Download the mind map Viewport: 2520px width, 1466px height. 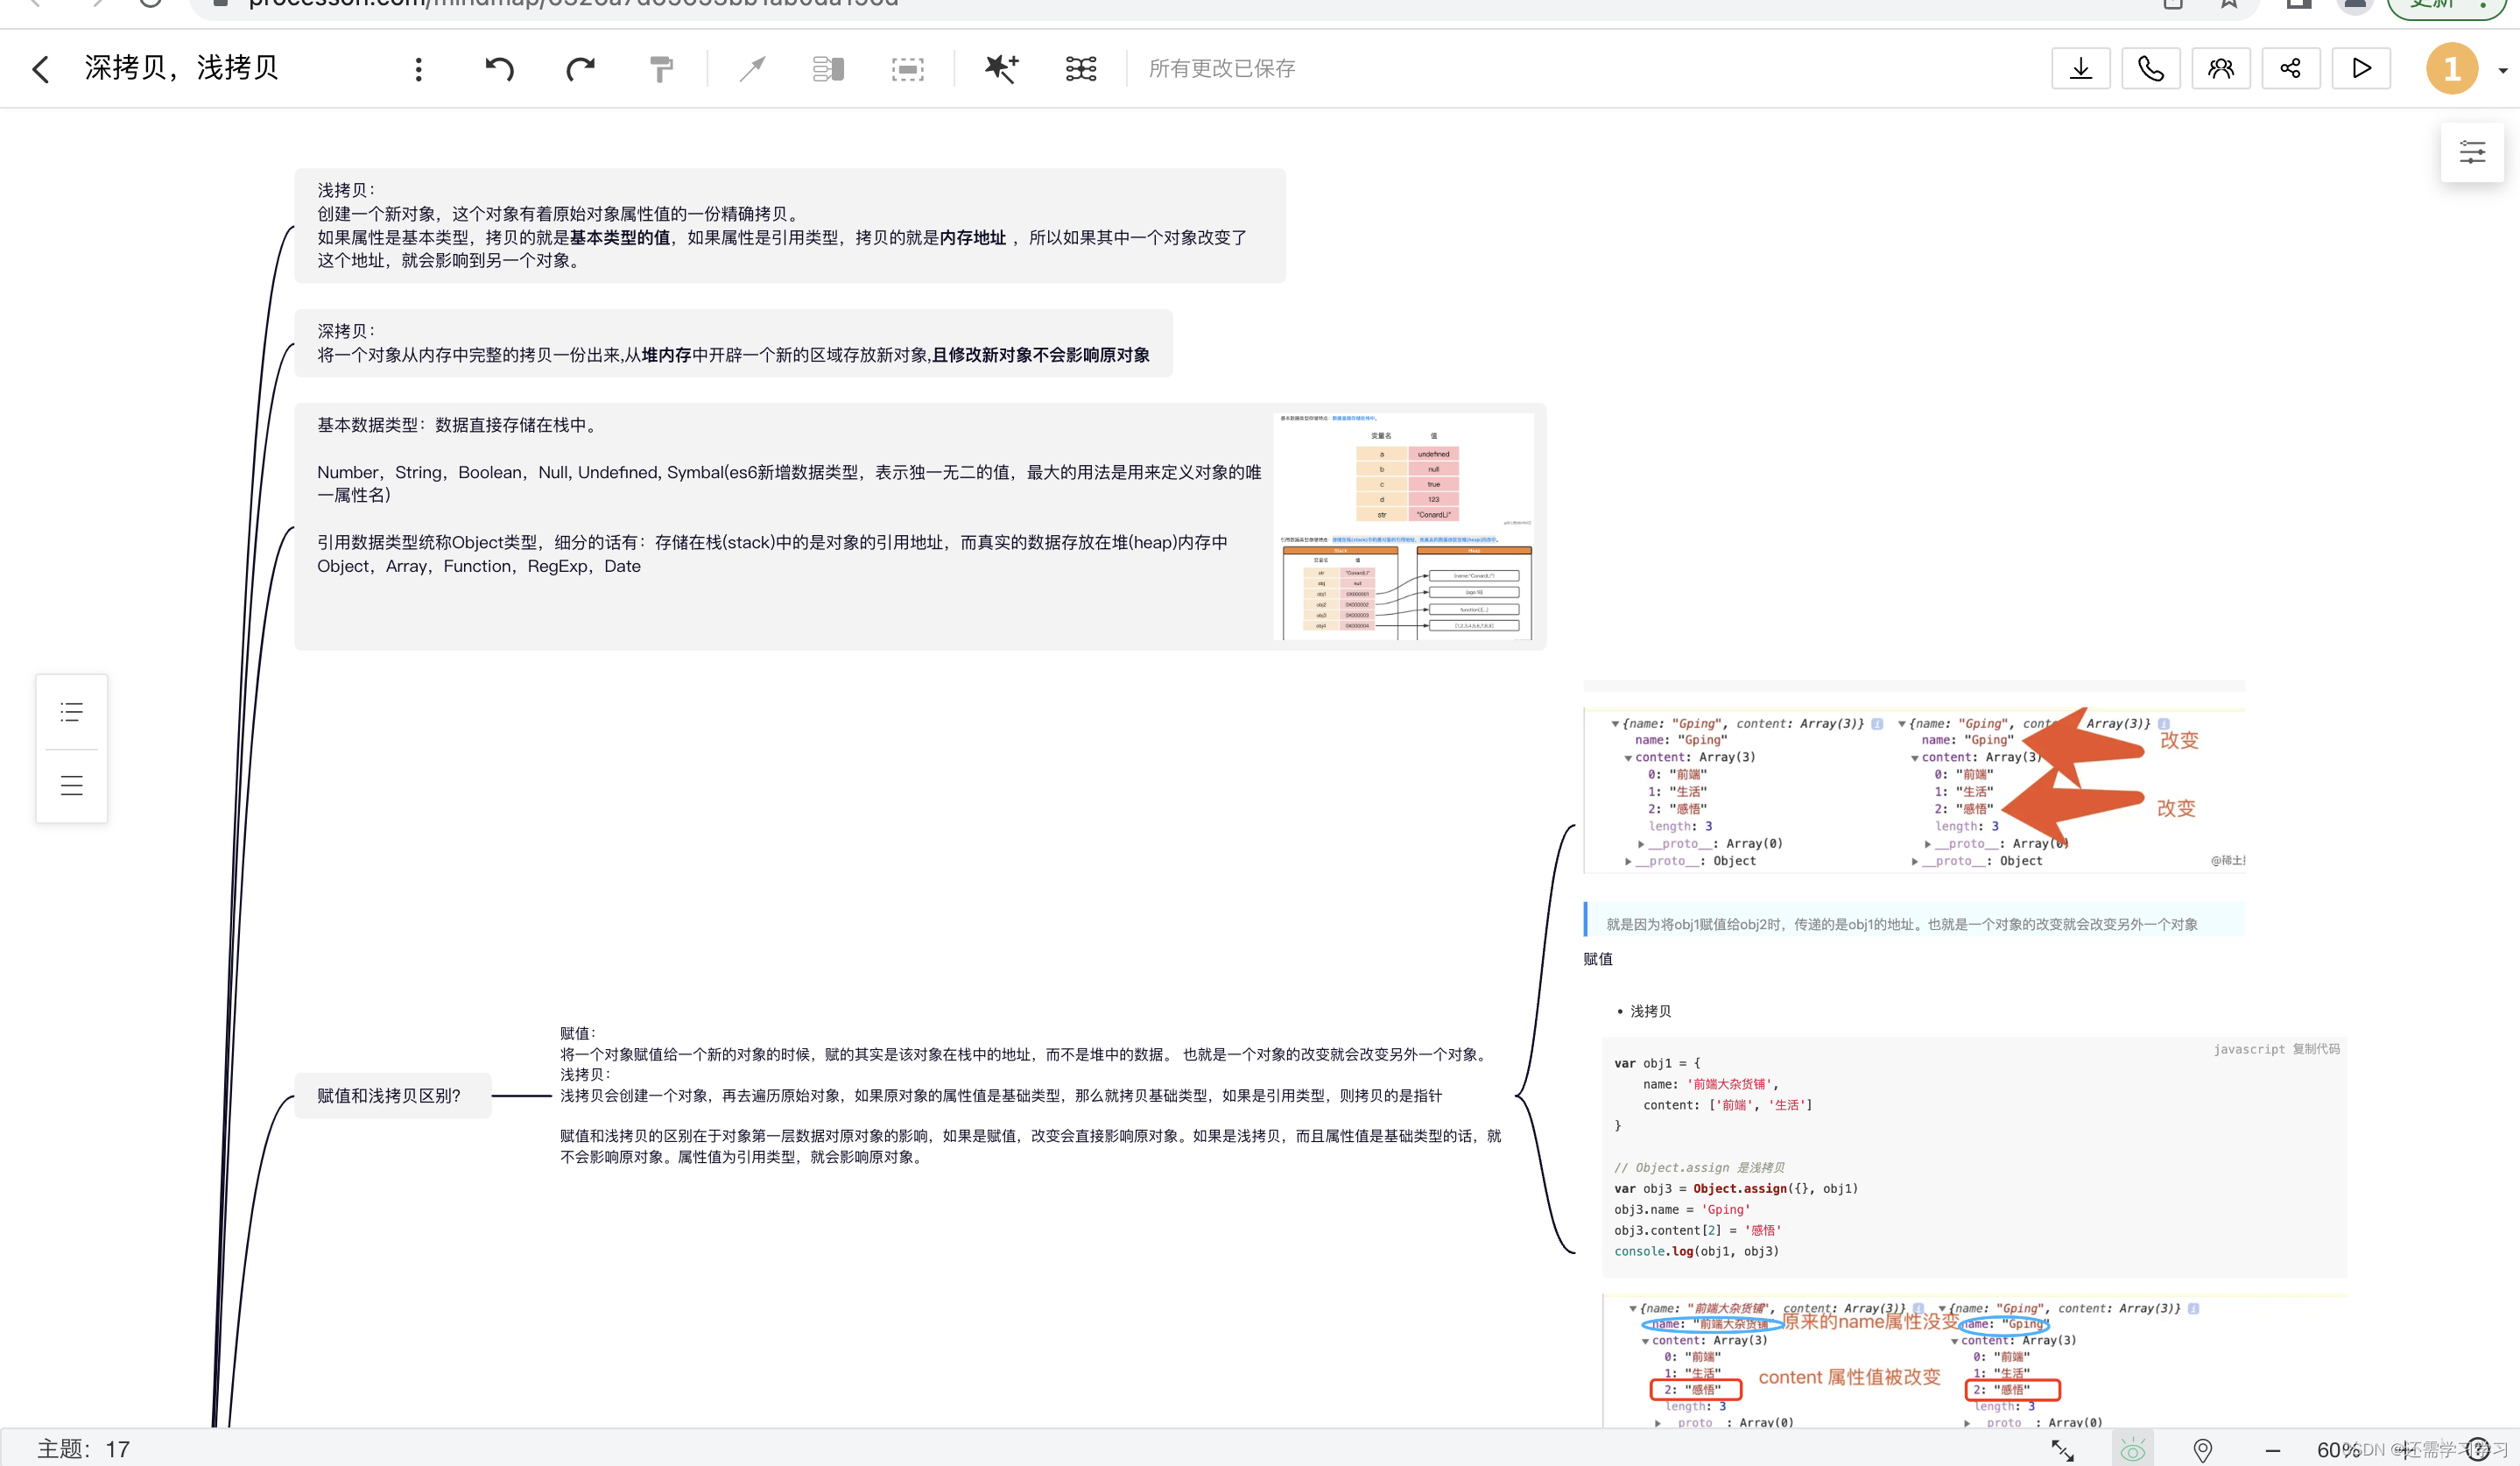pyautogui.click(x=2080, y=68)
